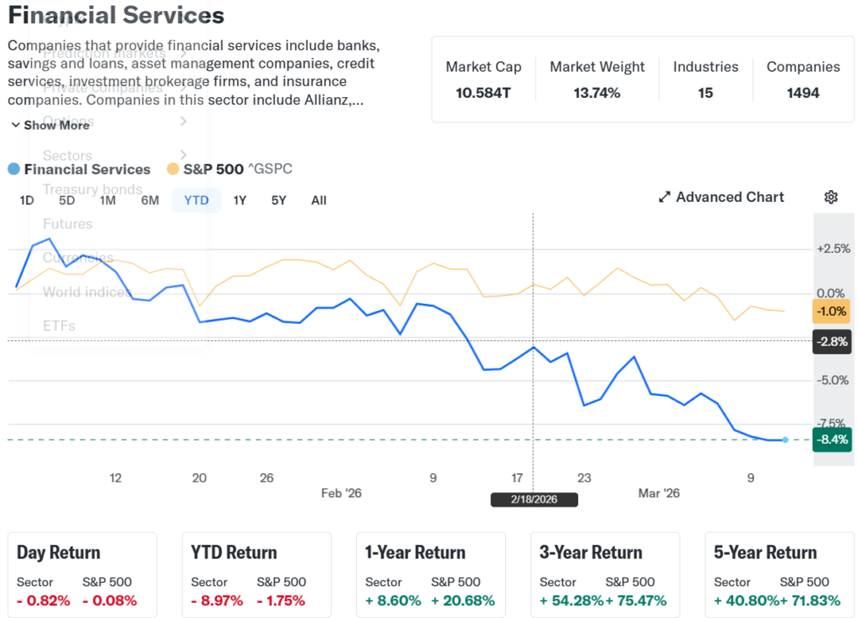Click the 5-Year Return card

779,575
